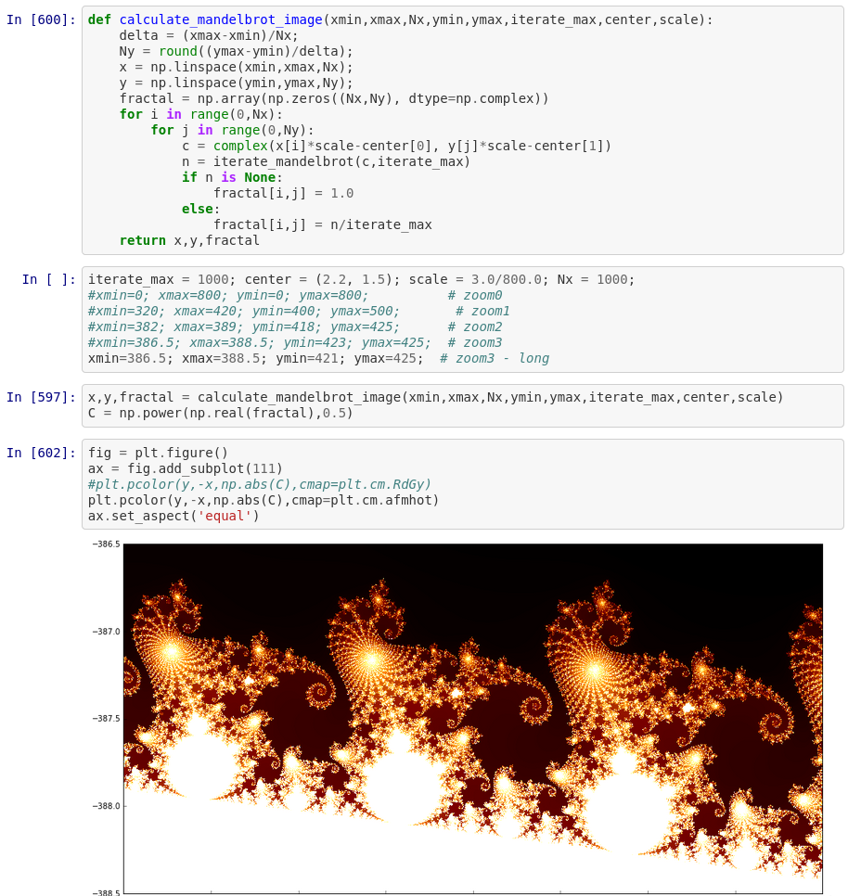Click the ax.set_aspect('equal') line
This screenshot has width=861, height=896.
coord(173,516)
